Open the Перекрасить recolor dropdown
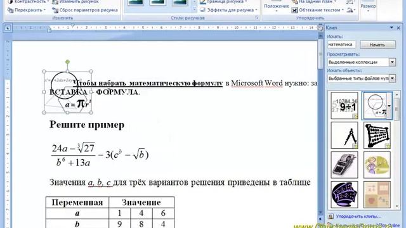This screenshot has height=228, width=406. [x=27, y=10]
